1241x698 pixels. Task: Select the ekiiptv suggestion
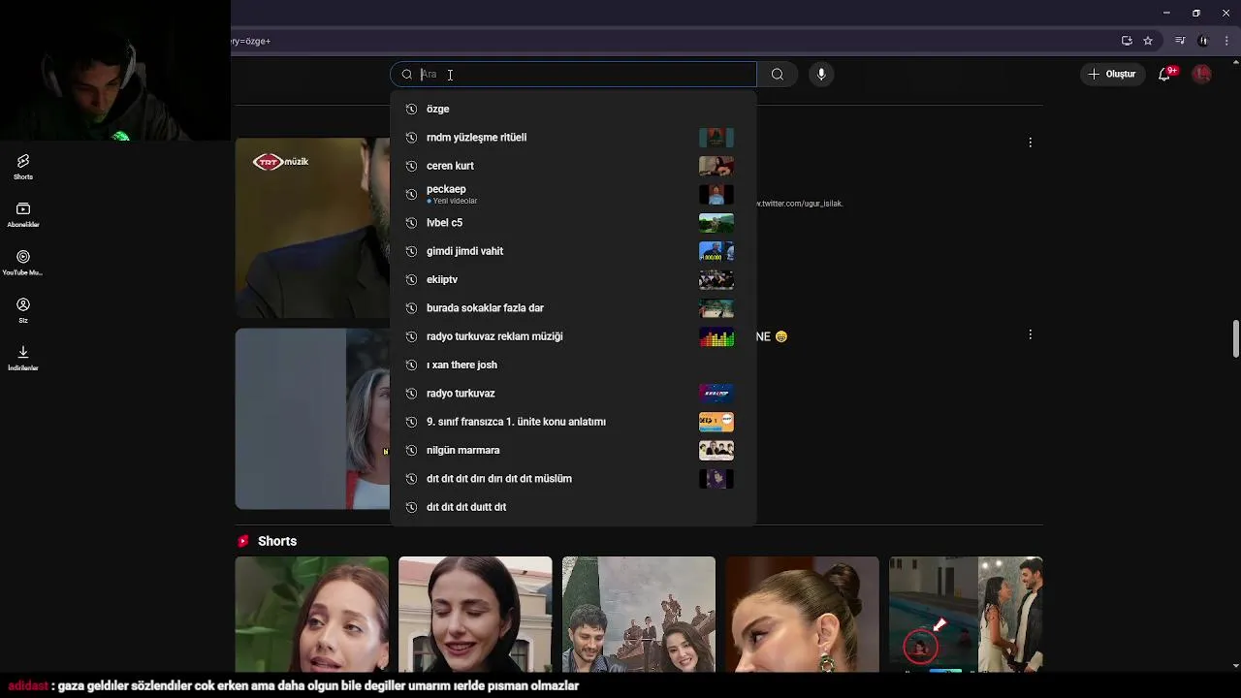point(573,279)
